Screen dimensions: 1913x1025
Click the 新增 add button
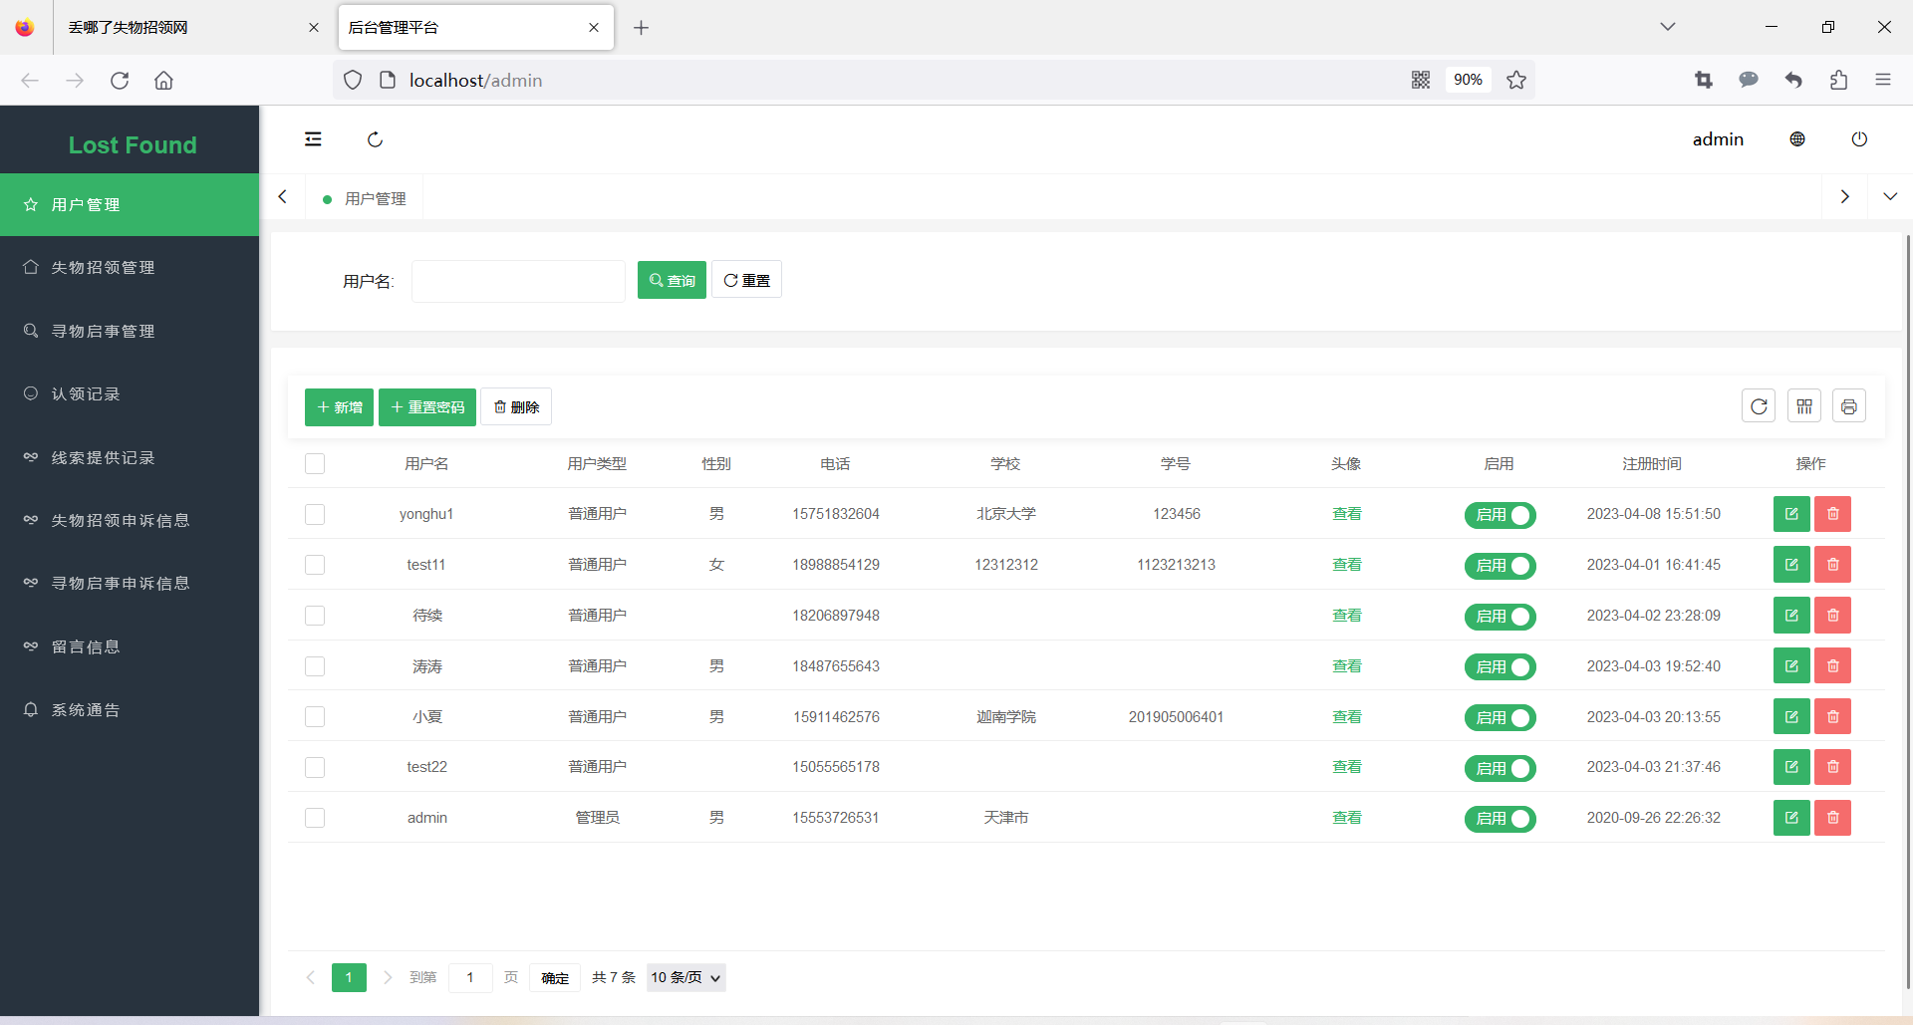[x=339, y=407]
